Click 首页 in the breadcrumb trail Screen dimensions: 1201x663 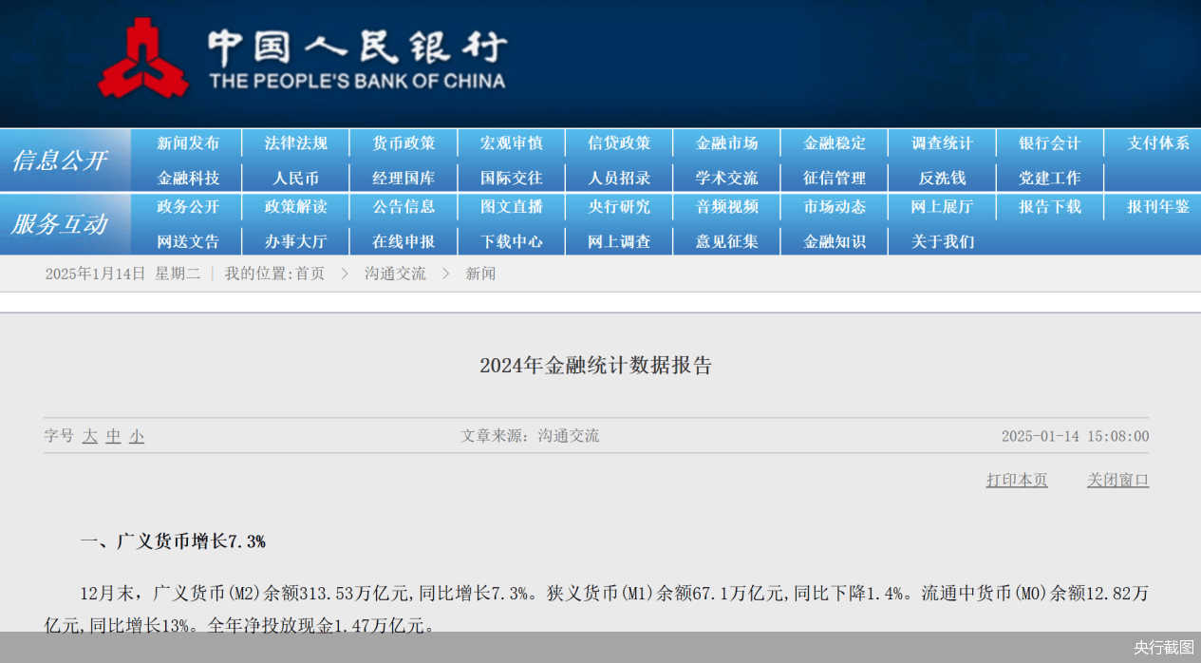(x=309, y=273)
